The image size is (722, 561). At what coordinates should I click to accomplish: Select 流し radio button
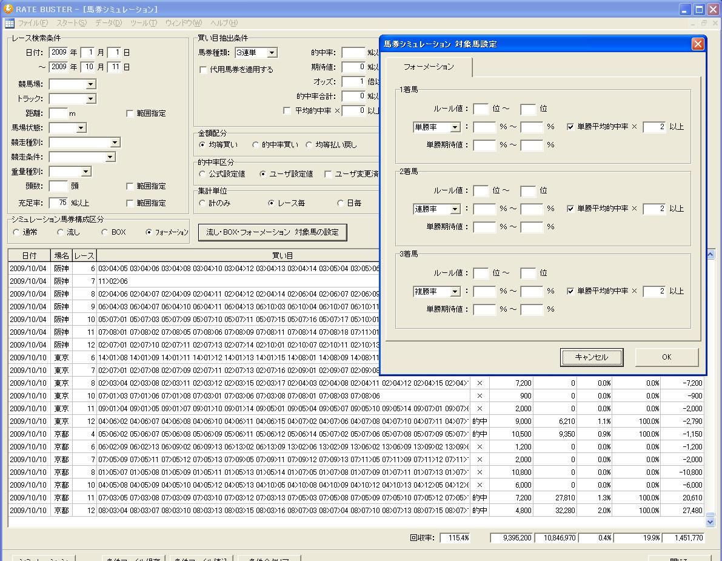(61, 232)
